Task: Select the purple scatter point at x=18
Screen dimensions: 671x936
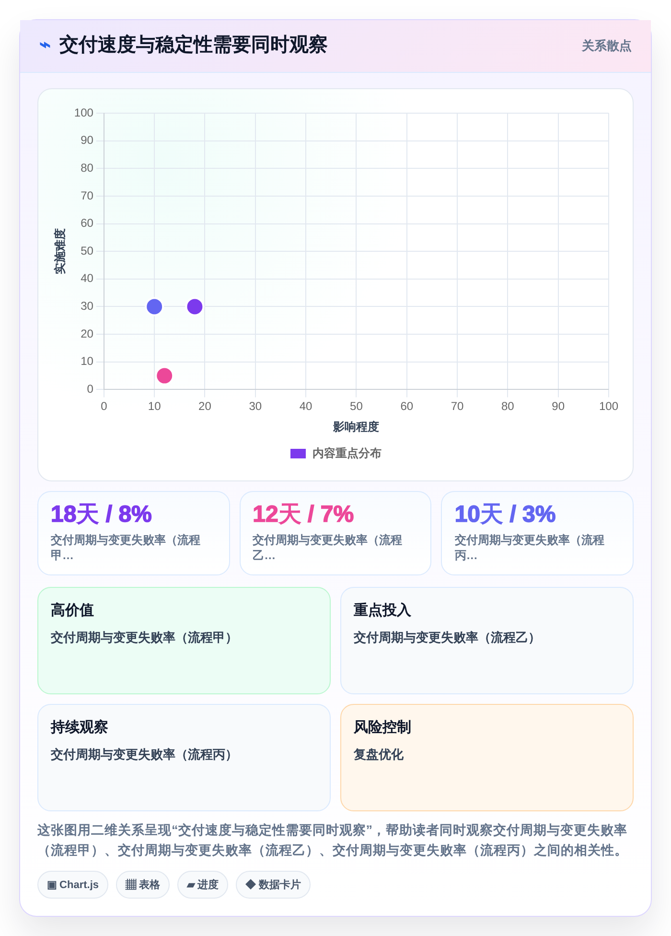Action: tap(195, 306)
